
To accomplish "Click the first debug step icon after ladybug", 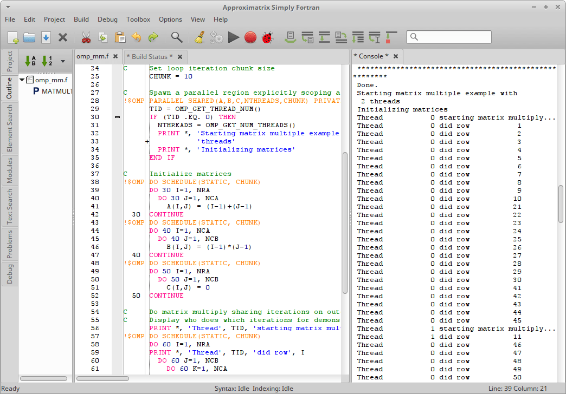I will pyautogui.click(x=291, y=37).
